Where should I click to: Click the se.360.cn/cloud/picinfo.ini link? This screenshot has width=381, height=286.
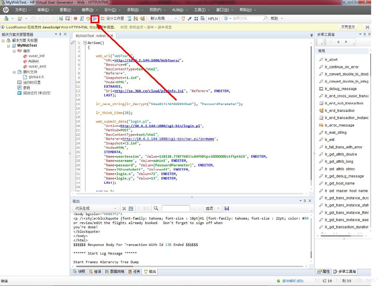click(x=149, y=91)
